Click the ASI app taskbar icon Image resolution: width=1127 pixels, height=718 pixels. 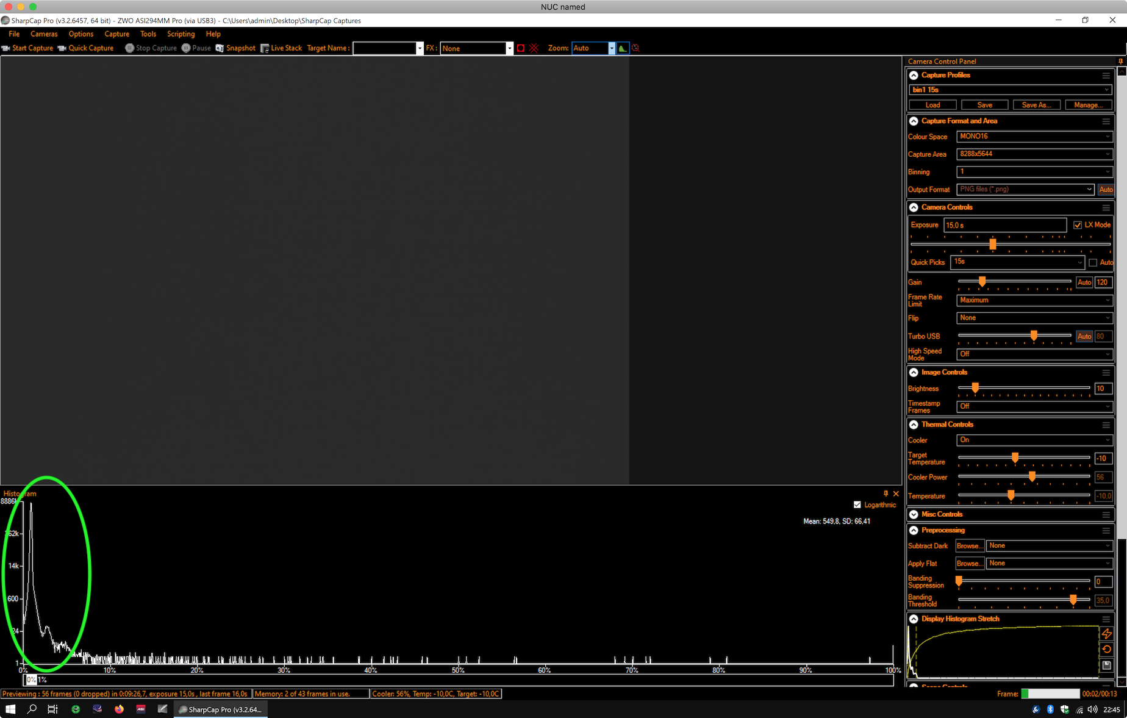coord(141,709)
